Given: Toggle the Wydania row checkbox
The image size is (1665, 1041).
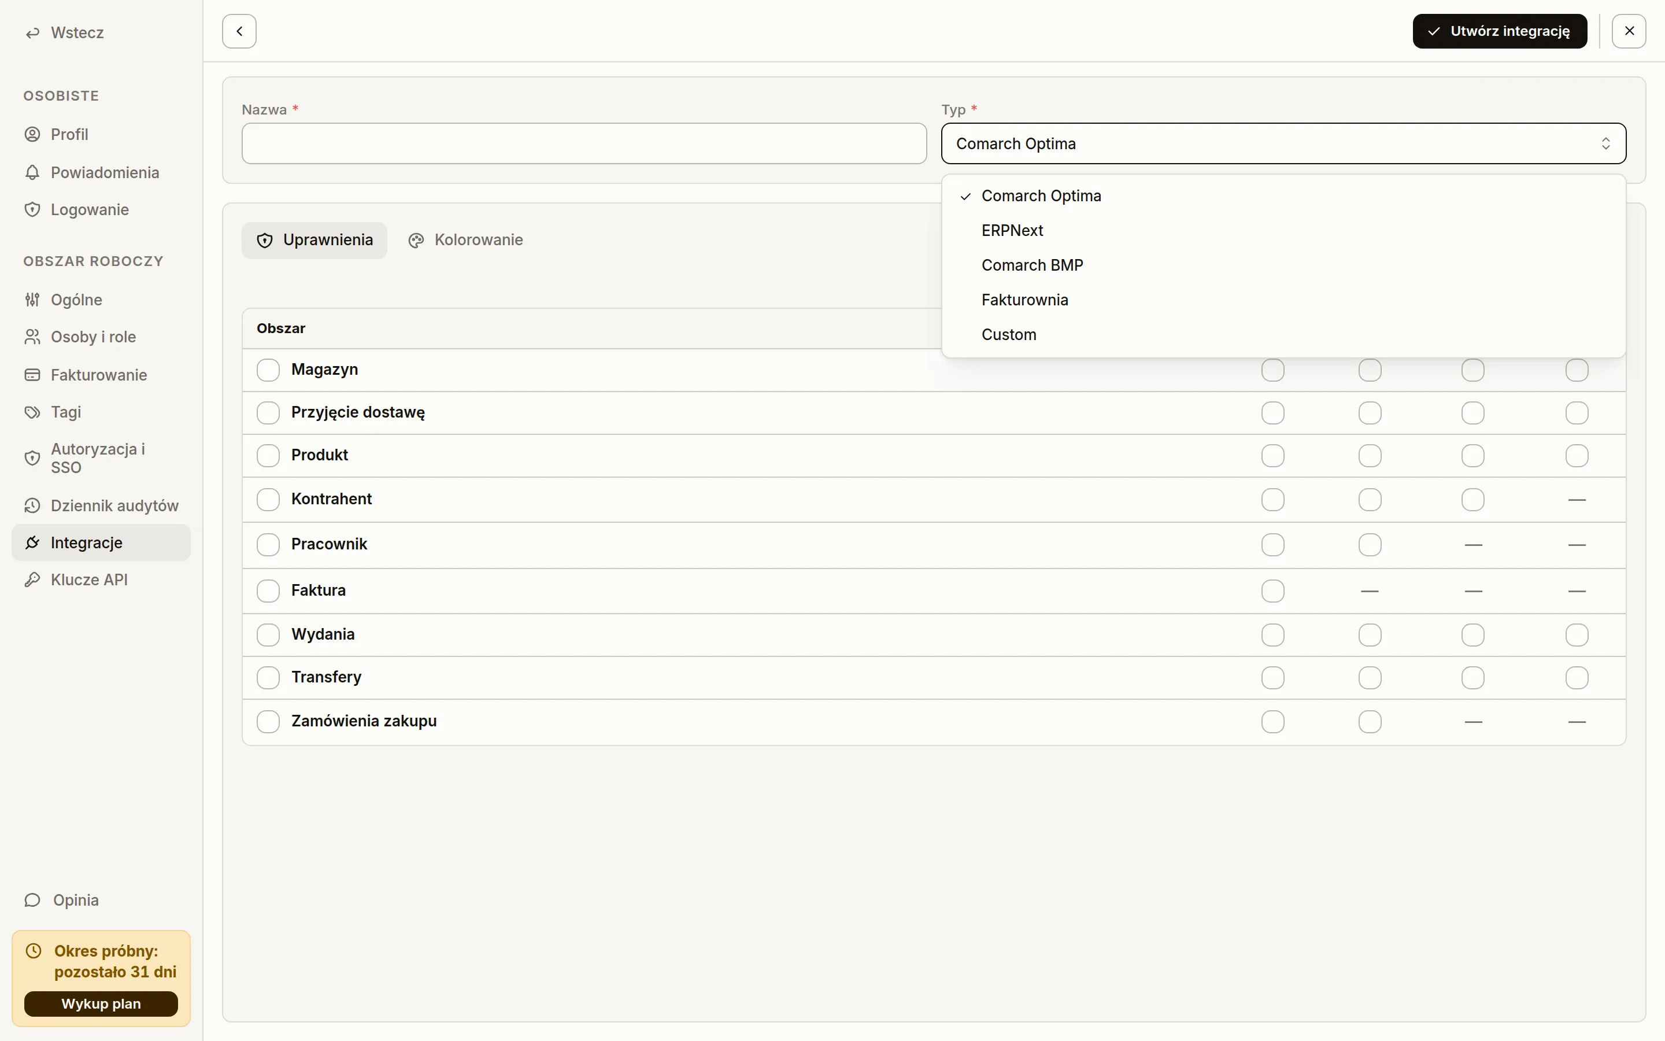Looking at the screenshot, I should click(x=268, y=635).
